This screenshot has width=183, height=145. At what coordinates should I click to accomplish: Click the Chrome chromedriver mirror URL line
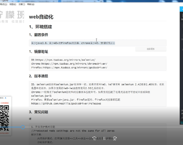(x=69, y=64)
